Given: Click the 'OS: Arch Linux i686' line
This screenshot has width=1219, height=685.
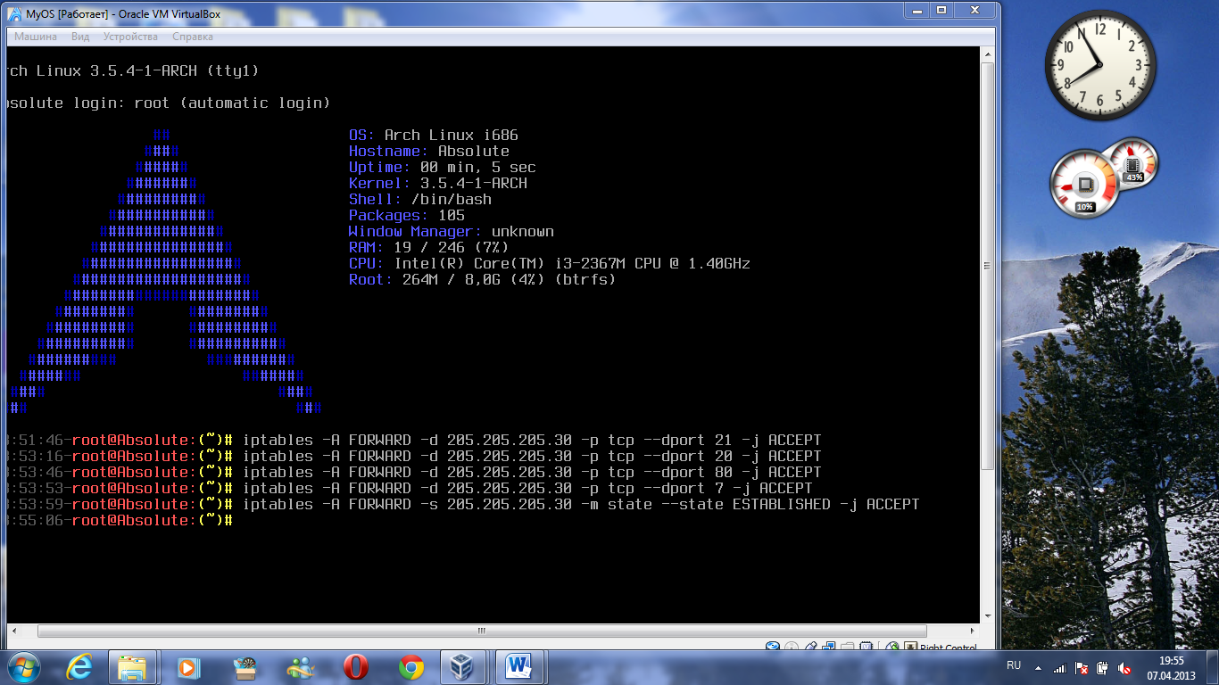Looking at the screenshot, I should click(x=434, y=135).
